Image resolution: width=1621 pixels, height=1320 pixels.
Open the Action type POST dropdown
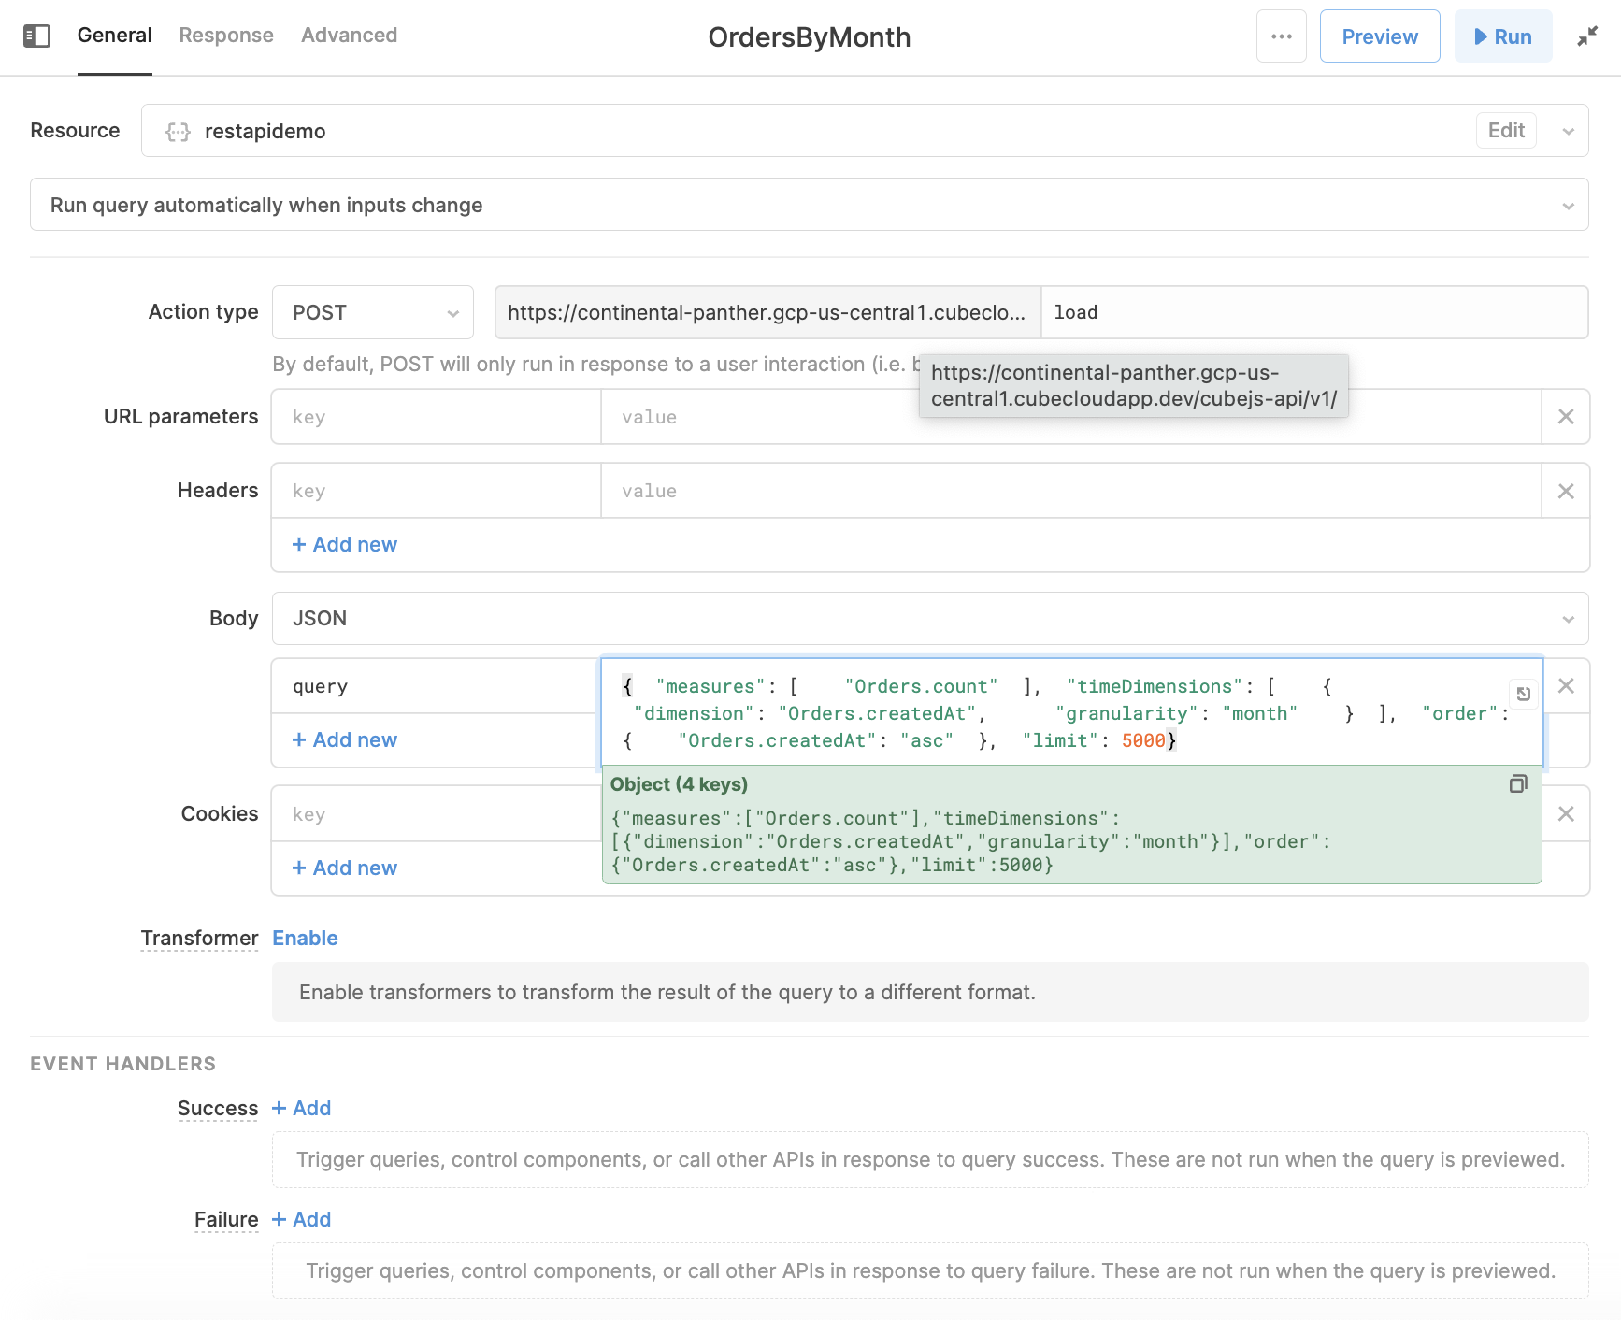tap(372, 312)
